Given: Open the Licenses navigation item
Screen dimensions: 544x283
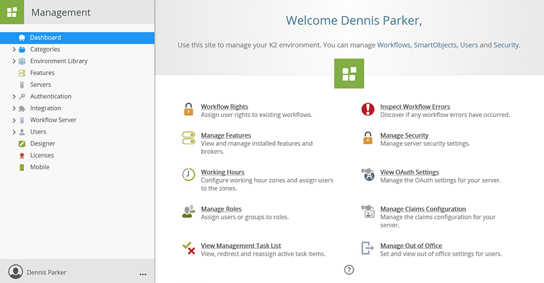Looking at the screenshot, I should coord(42,156).
